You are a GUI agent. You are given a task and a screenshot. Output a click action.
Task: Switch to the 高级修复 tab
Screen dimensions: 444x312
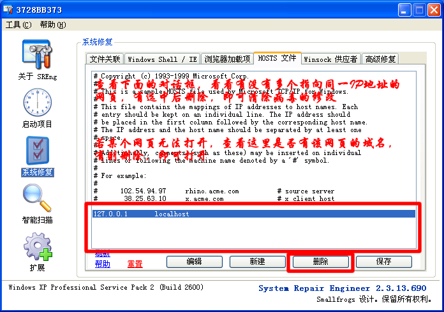pyautogui.click(x=380, y=59)
